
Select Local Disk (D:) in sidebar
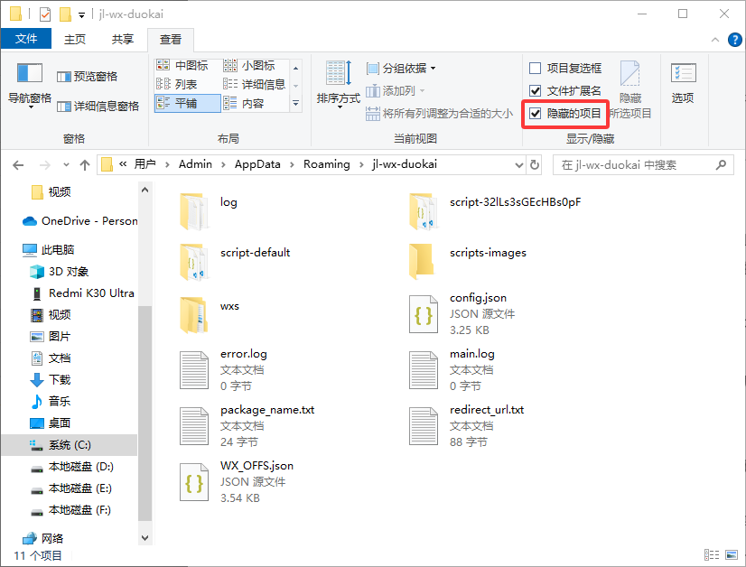click(72, 467)
